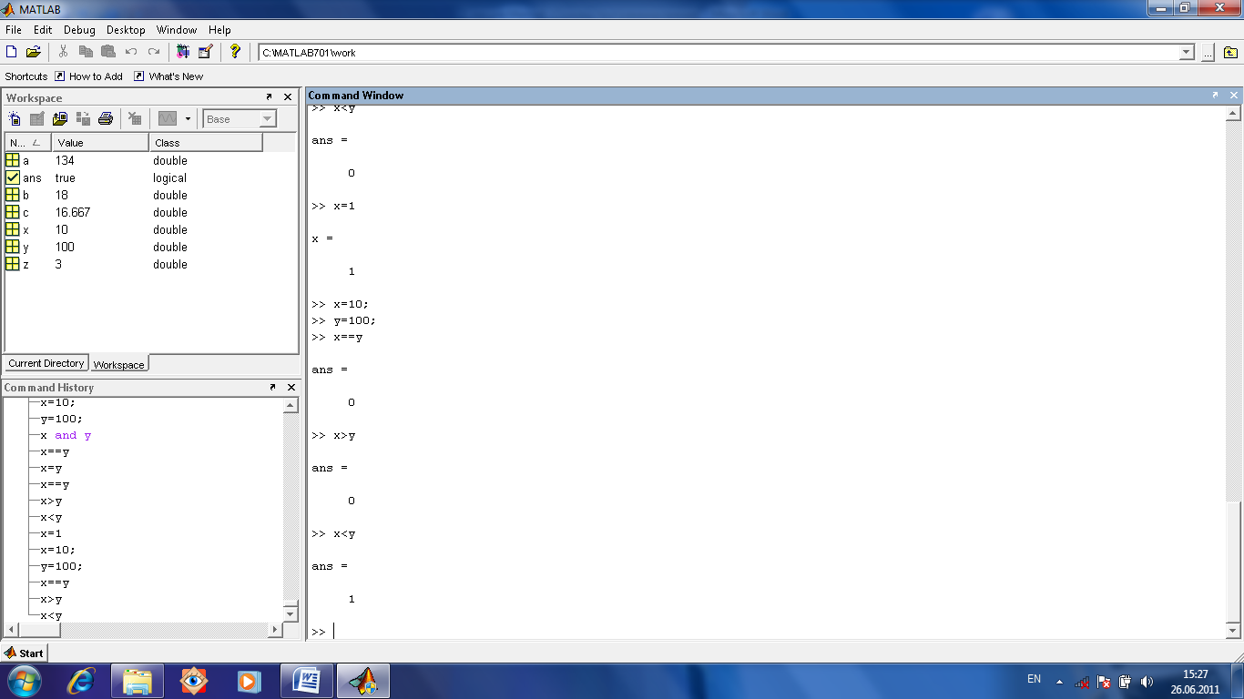Click the Command Window prompt line
This screenshot has height=699, width=1244.
765,632
